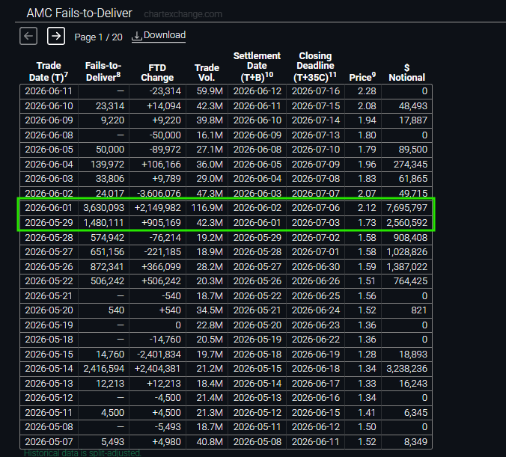Image resolution: width=506 pixels, height=457 pixels.
Task: Click the Settlement Date (T+B) column header
Action: [257, 67]
